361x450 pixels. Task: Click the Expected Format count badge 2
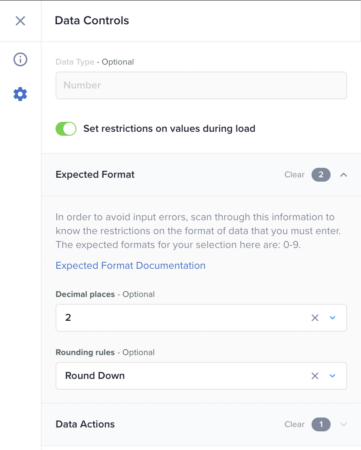click(x=321, y=175)
